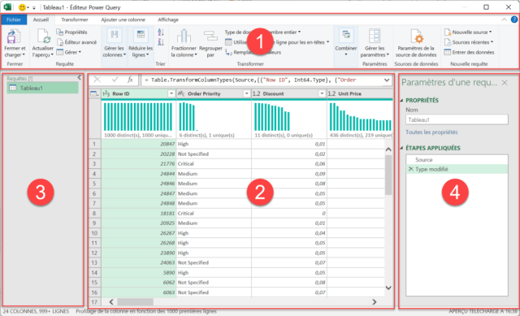Open the Fichier tab
The image size is (520, 316).
tap(14, 19)
